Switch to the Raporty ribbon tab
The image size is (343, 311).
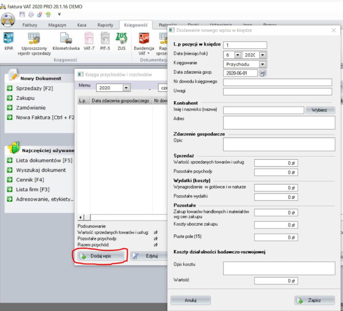coord(105,25)
